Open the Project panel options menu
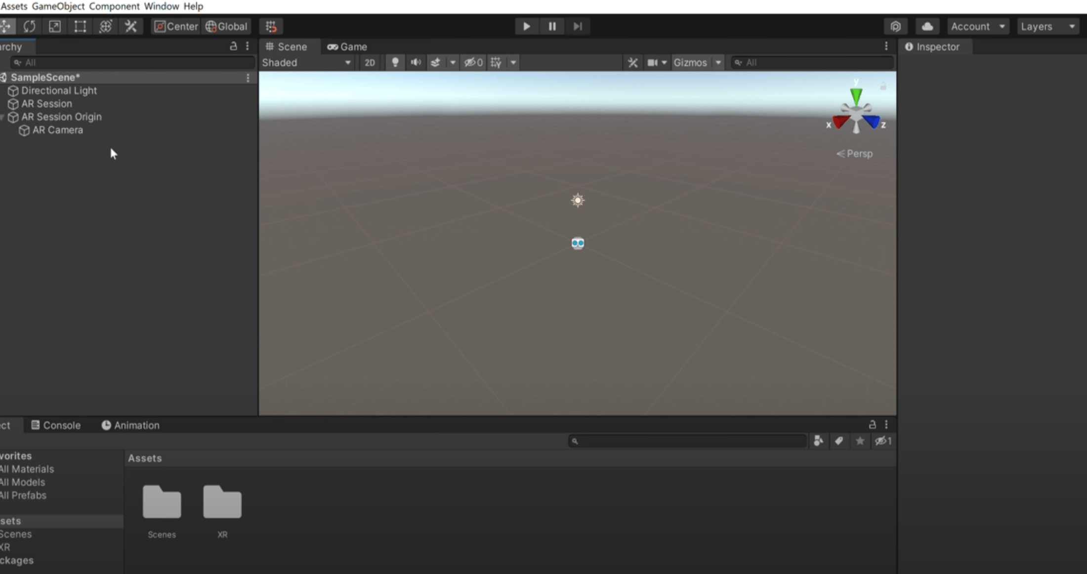This screenshot has width=1087, height=574. [x=886, y=424]
